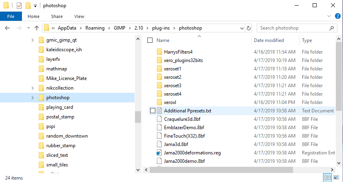The image size is (343, 182).
Task: Select the xeroset1 folder
Action: [172, 69]
